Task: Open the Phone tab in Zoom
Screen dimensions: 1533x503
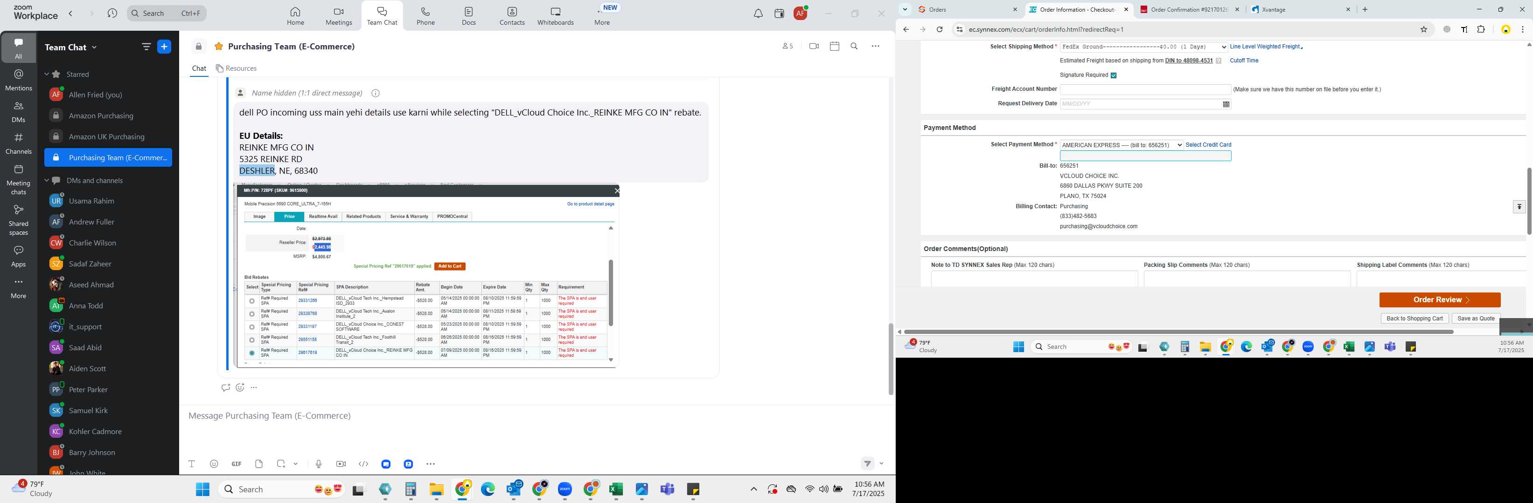Action: click(x=425, y=16)
